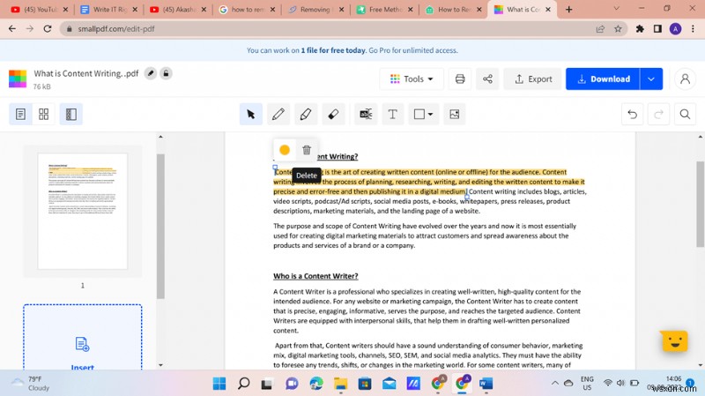Reload the page
Screen dimensions: 705x396
click(x=48, y=29)
